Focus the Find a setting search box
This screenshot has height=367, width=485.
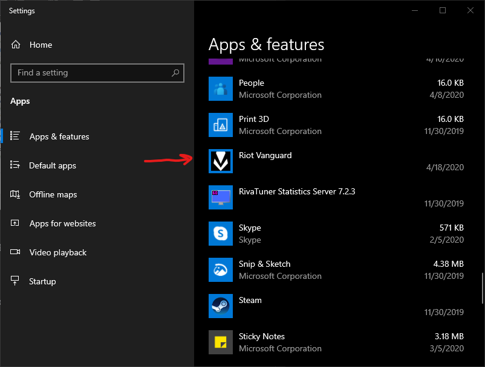click(x=97, y=73)
